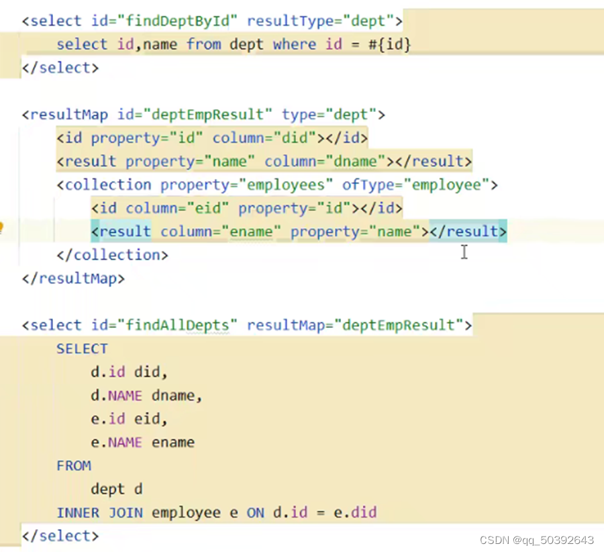This screenshot has width=604, height=552.
Task: Click the SELECT keyword line
Action: coord(82,349)
